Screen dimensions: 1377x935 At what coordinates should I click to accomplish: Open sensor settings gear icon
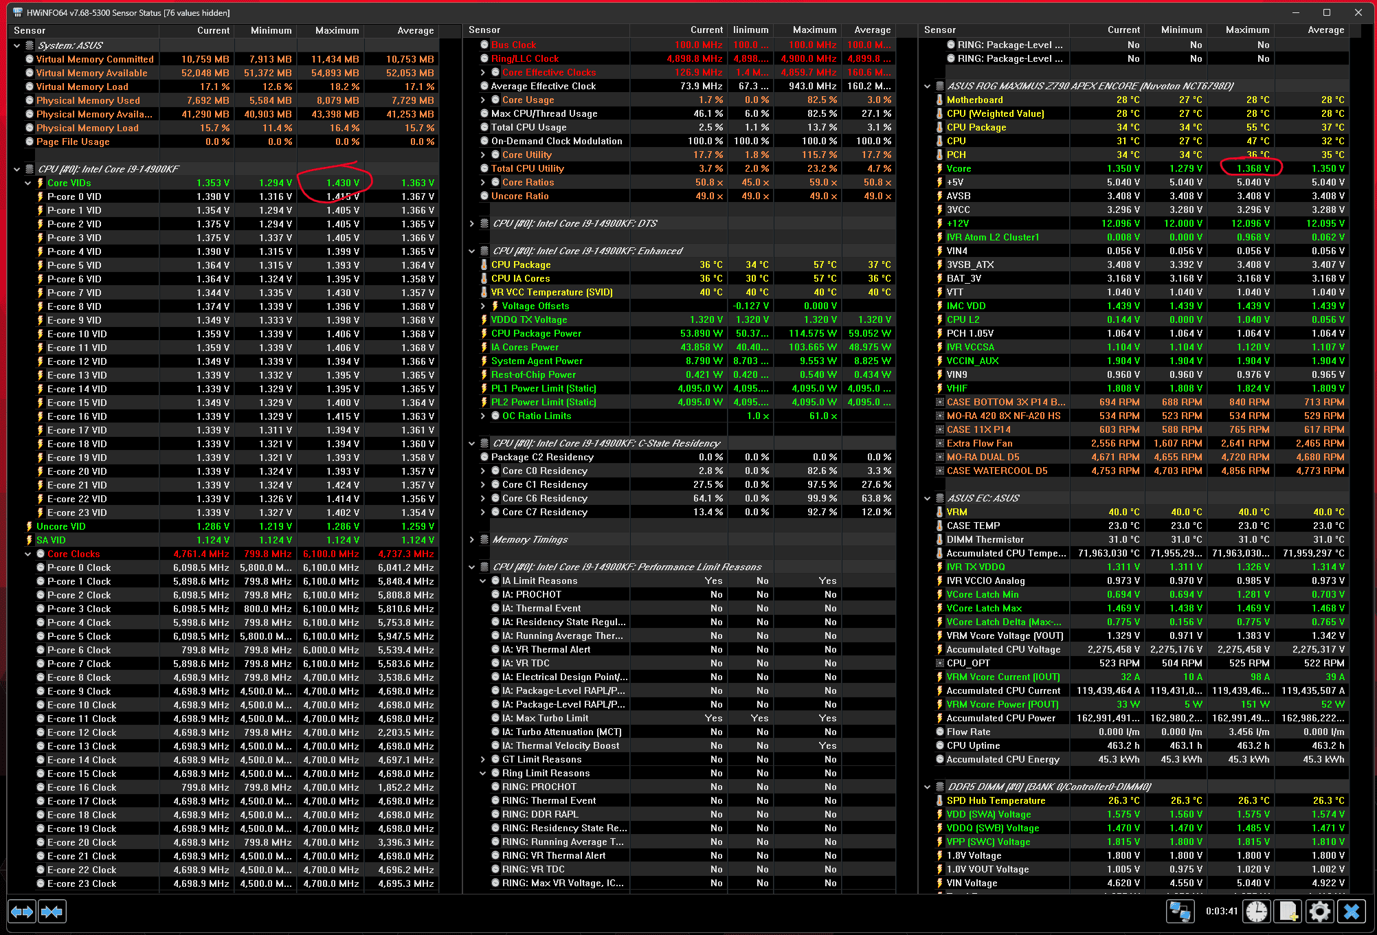click(x=1319, y=912)
